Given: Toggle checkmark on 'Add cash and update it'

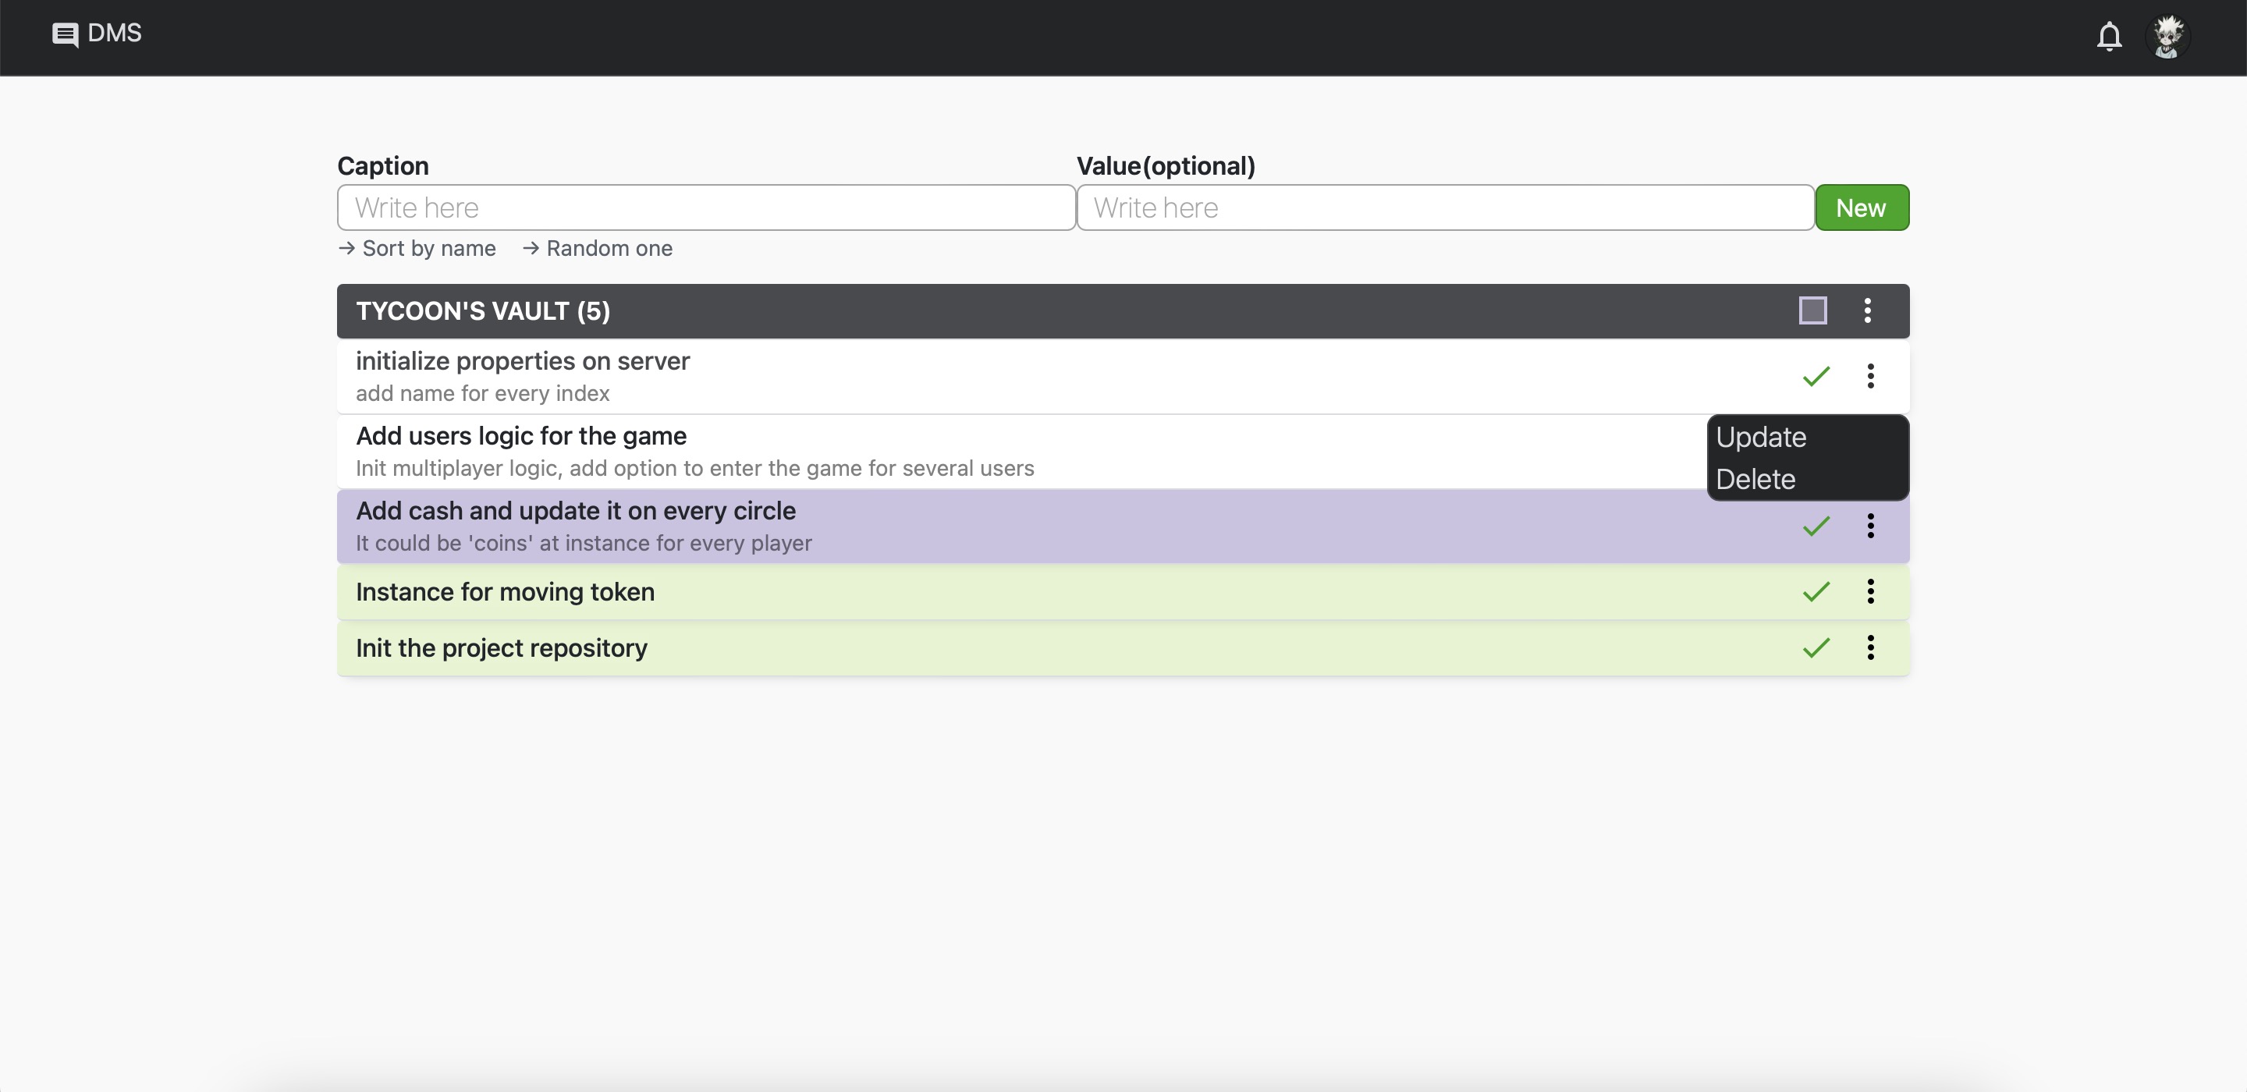Looking at the screenshot, I should (x=1816, y=526).
